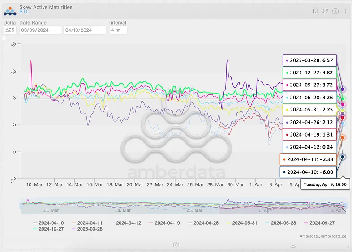Click the end date field 04/10/2024
This screenshot has width=352, height=252.
pos(85,30)
